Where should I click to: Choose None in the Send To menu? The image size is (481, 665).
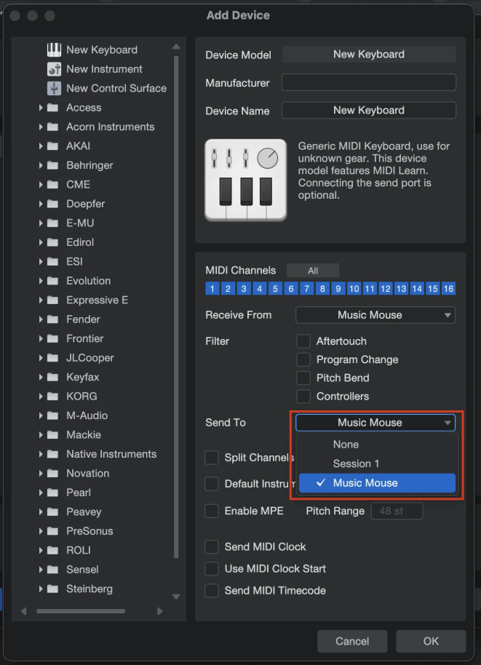[346, 445]
